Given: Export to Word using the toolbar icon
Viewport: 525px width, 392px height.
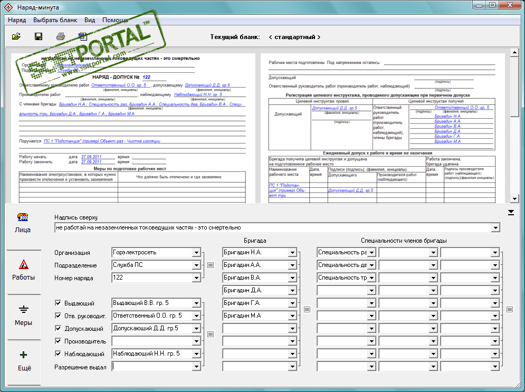Looking at the screenshot, I should click(x=82, y=36).
